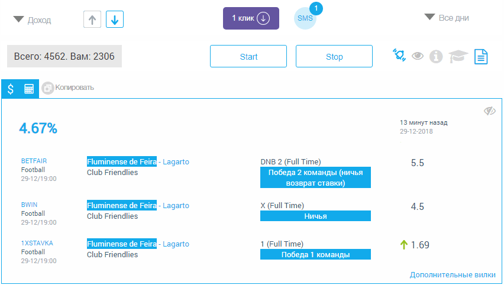504x285 pixels.
Task: Open the SMS notification bubble
Action: click(x=305, y=18)
